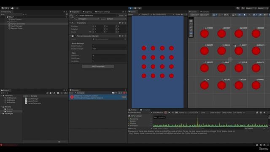
Task: Open the Play Mode dropdown in Profiler
Action: [x=158, y=113]
